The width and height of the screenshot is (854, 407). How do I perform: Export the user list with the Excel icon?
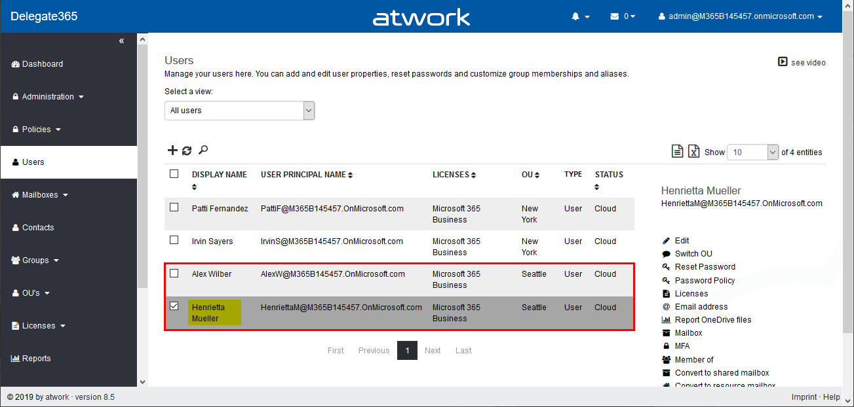pos(693,152)
